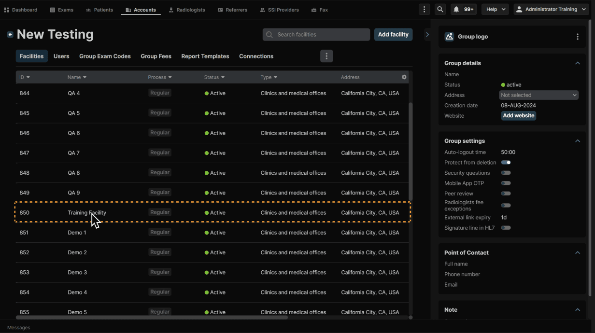Click External link expiry value 1d
The height and width of the screenshot is (333, 595).
[x=504, y=218]
